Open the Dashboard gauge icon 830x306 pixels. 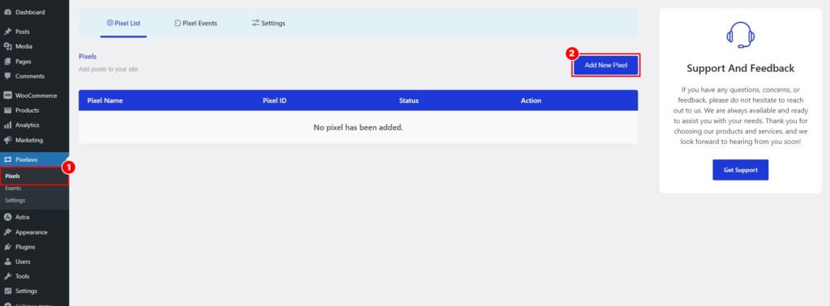click(x=7, y=12)
